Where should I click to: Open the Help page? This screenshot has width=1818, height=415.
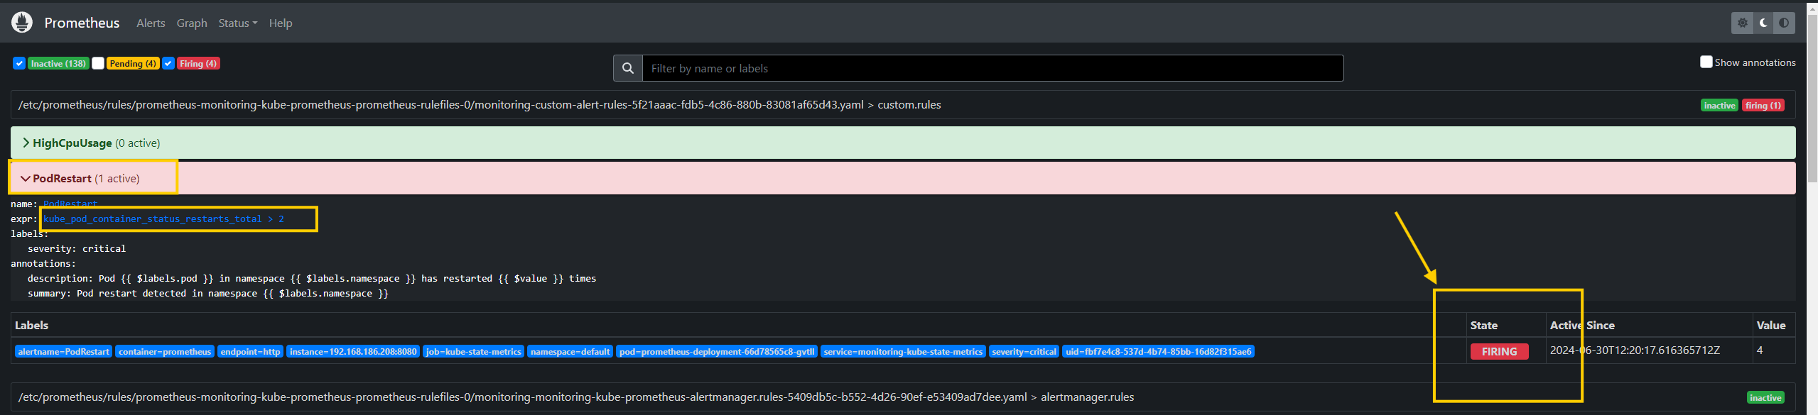click(x=281, y=23)
